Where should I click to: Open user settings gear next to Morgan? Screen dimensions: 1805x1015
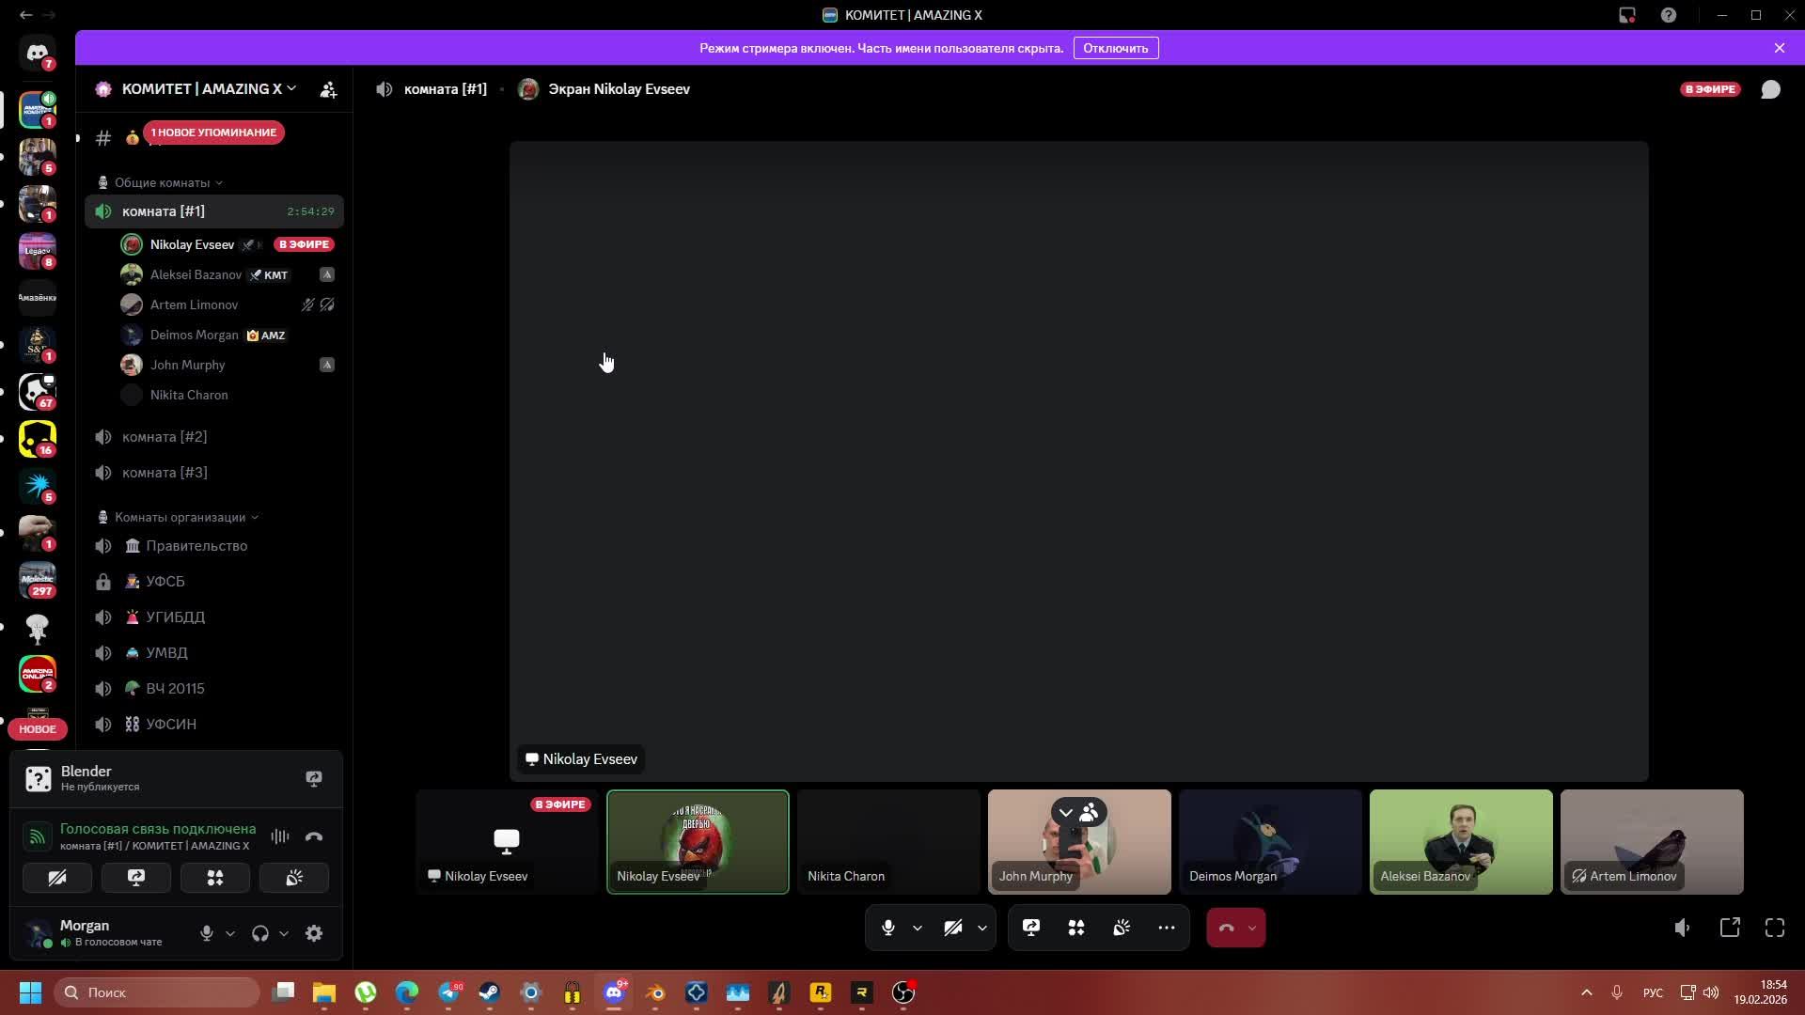point(314,933)
